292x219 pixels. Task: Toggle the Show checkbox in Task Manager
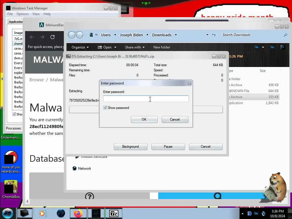[x=14, y=114]
